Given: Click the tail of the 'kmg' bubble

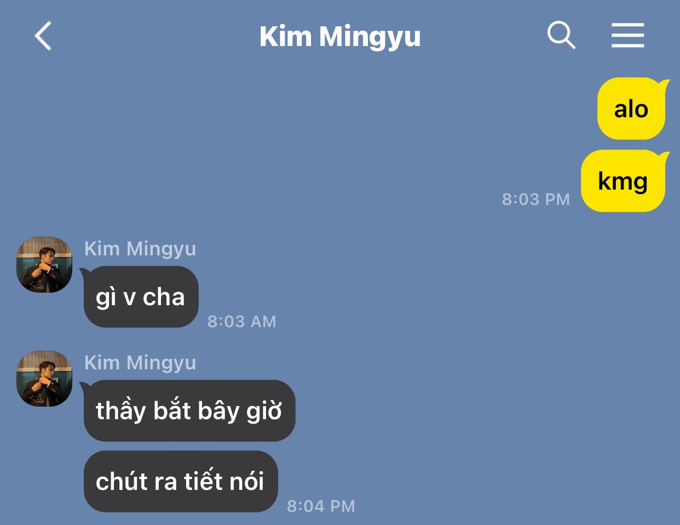Looking at the screenshot, I should point(664,157).
